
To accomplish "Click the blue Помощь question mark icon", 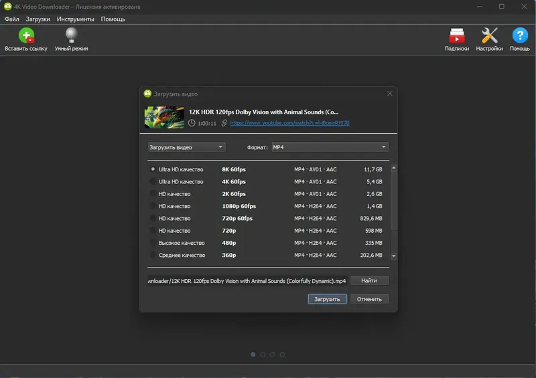I will coord(520,35).
